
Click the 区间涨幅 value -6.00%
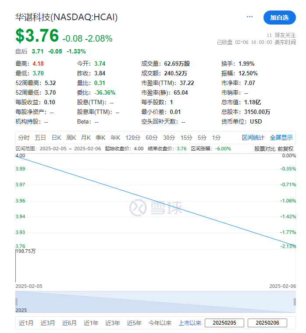click(223, 149)
